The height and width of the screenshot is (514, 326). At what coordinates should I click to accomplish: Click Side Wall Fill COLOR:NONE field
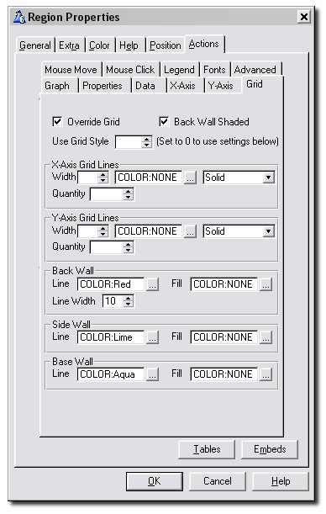pos(223,337)
